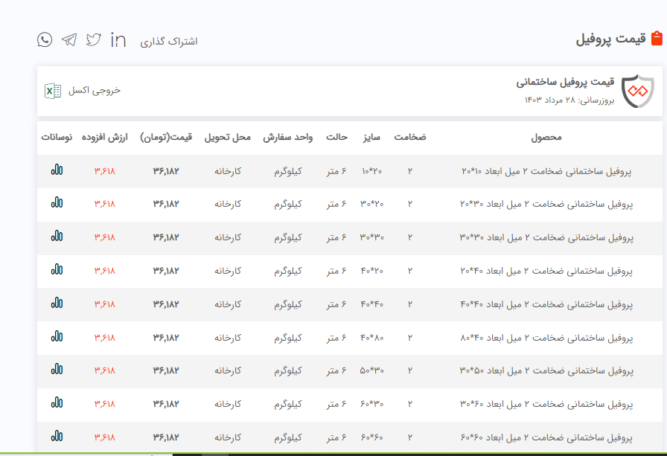Screen dimensions: 667x456
Task: Click the red clipboard icon by the heading
Action: (x=657, y=39)
